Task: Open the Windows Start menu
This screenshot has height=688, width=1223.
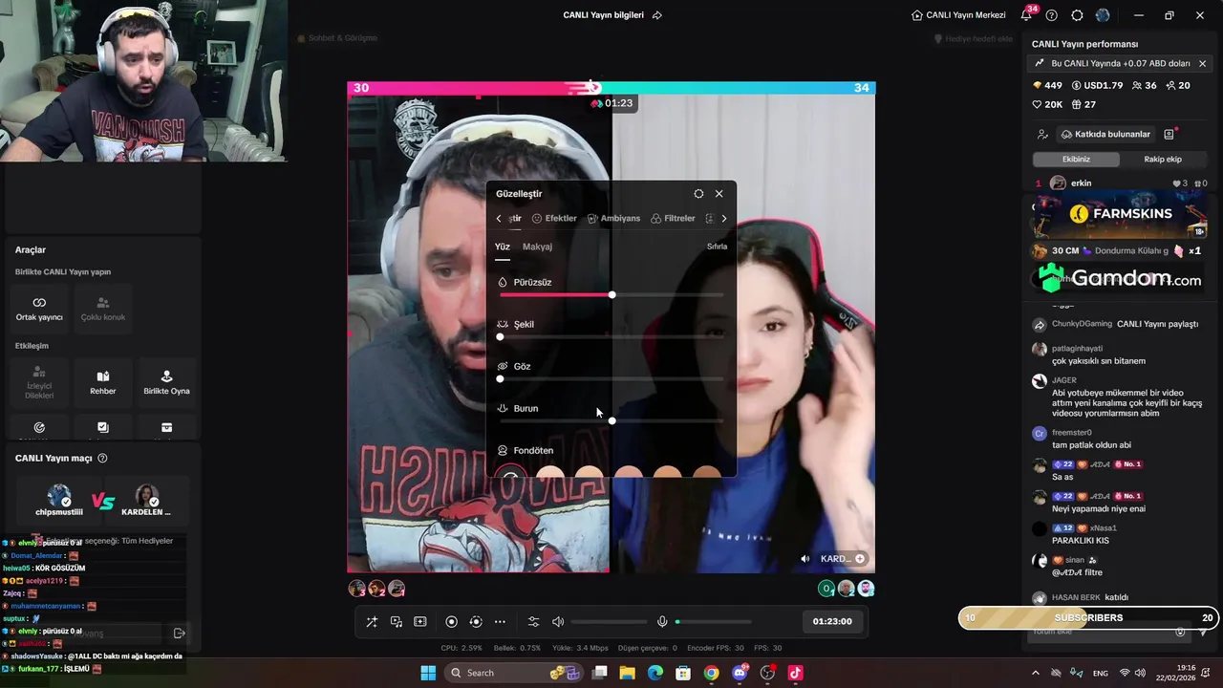Action: (428, 673)
